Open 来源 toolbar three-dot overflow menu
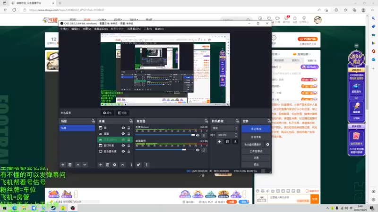This screenshot has width=378, height=212. (x=131, y=164)
